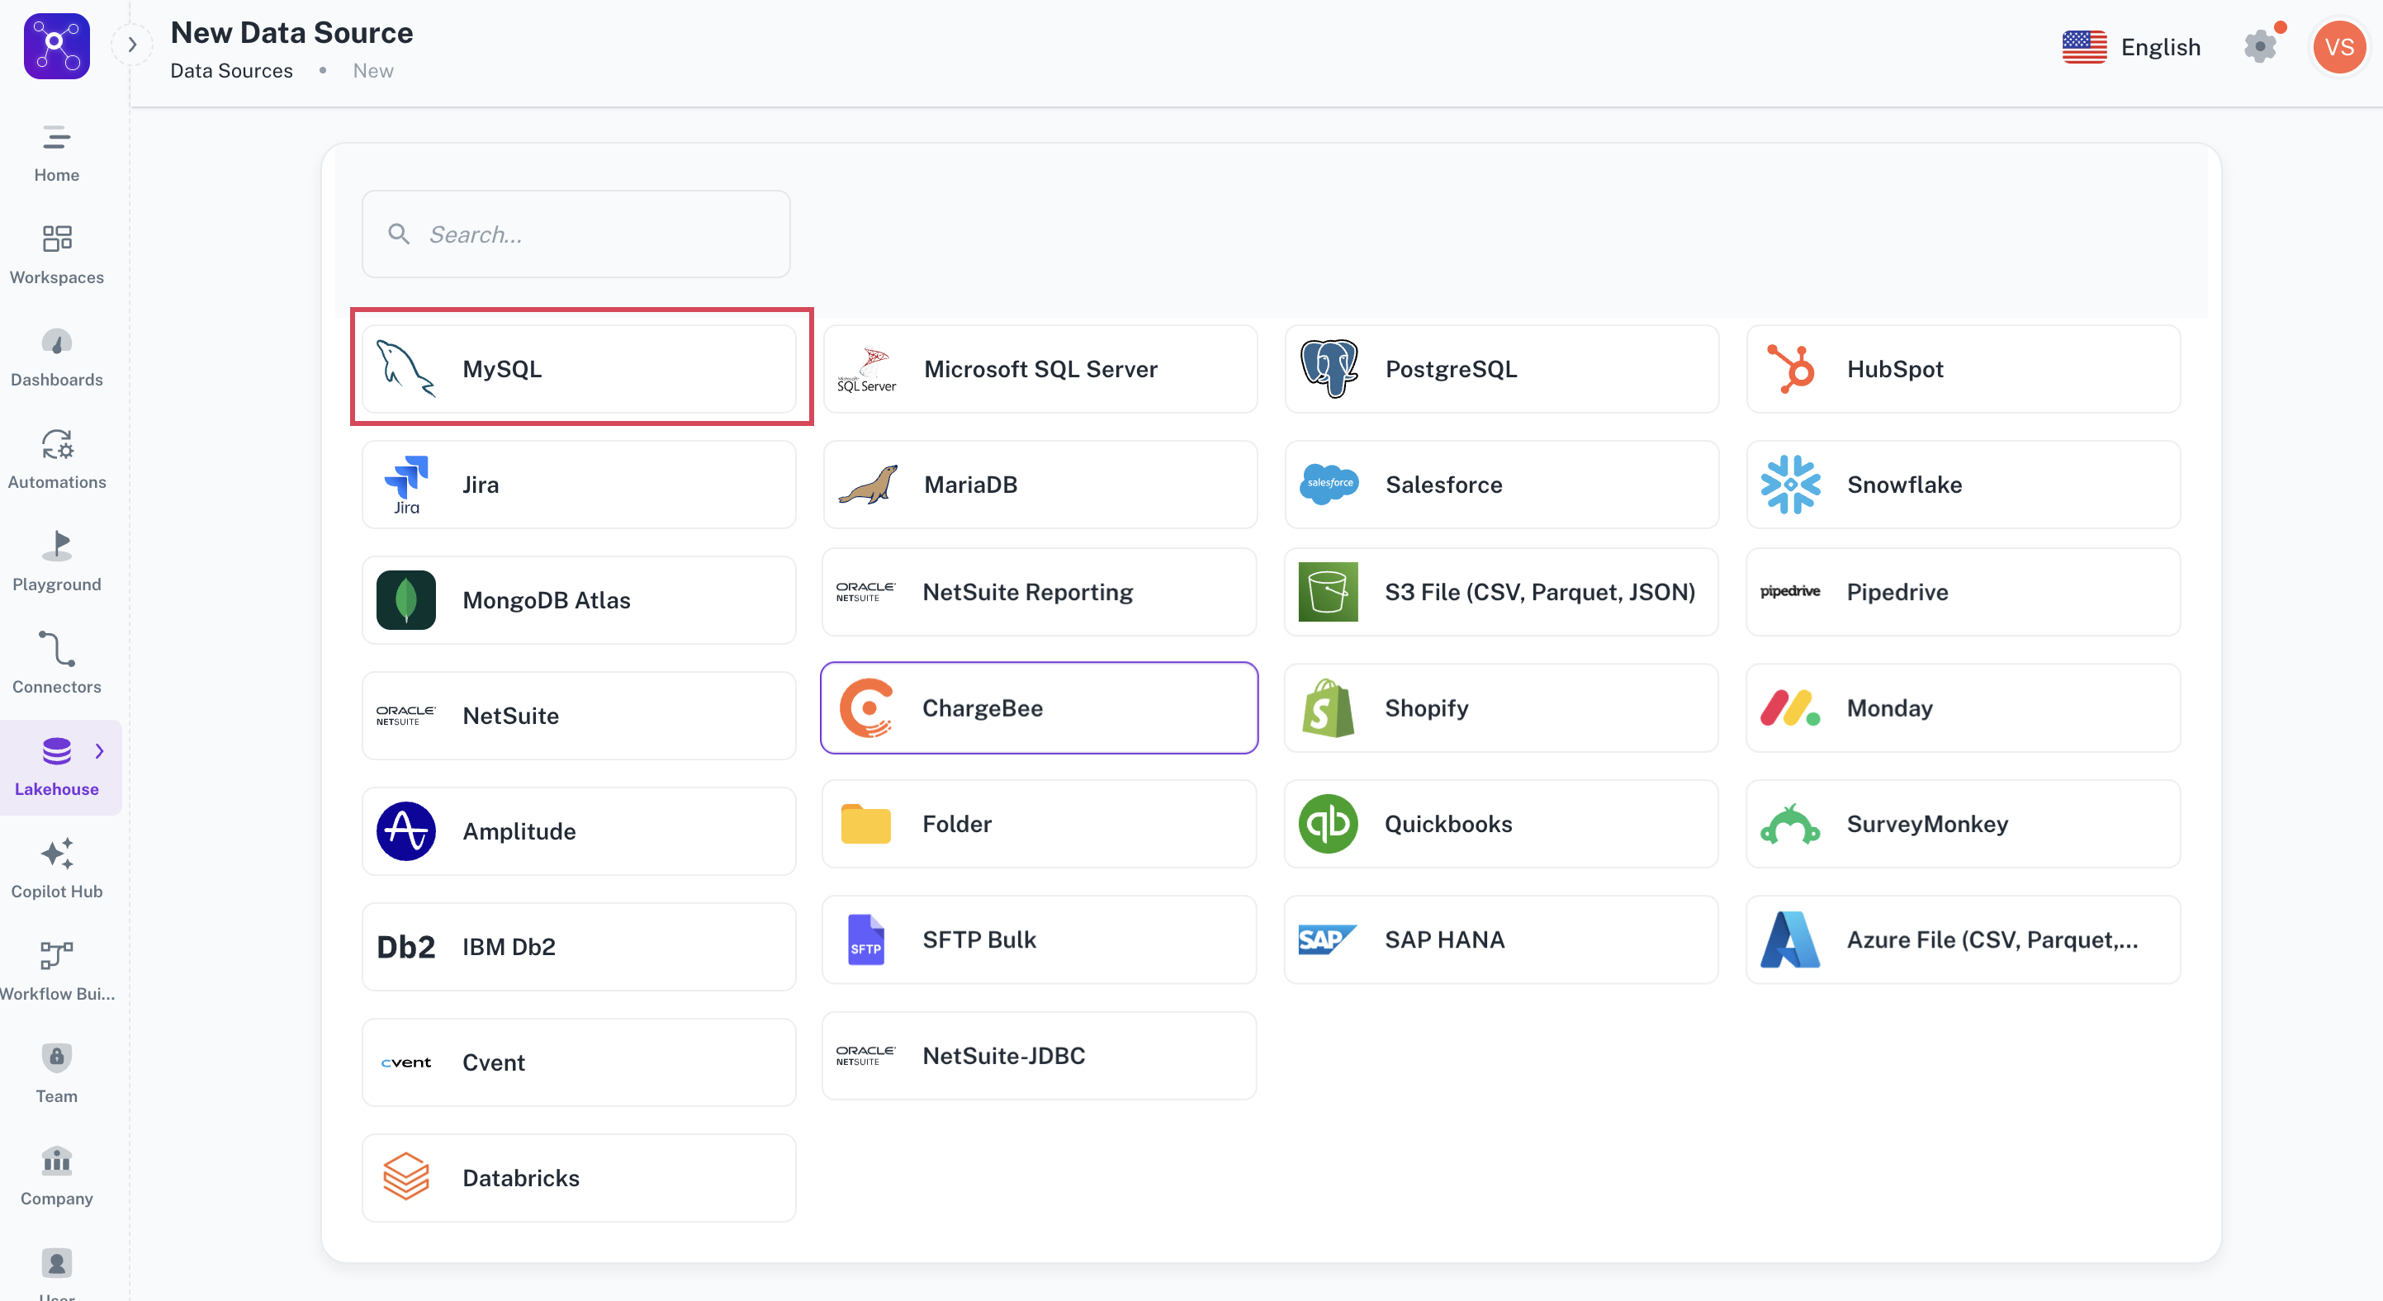Select the Monday logo icon

1789,707
